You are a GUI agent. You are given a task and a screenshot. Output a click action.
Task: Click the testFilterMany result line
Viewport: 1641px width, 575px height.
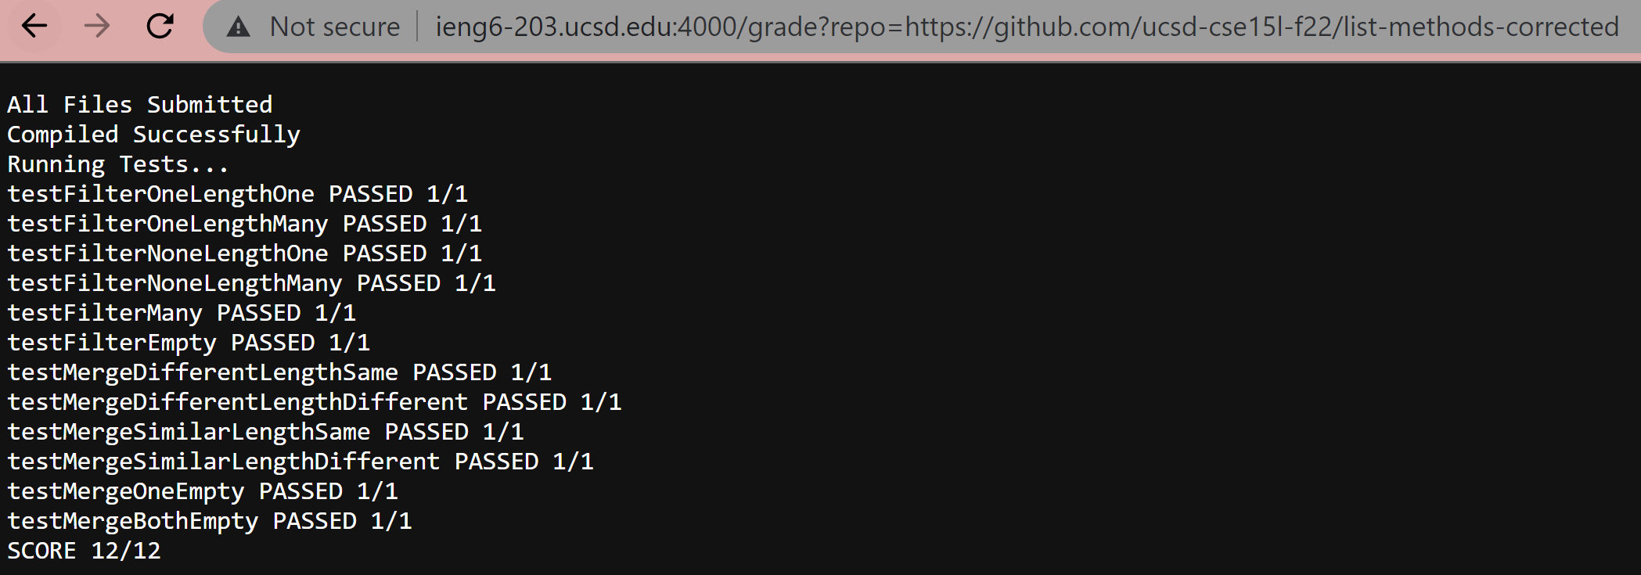click(x=182, y=313)
